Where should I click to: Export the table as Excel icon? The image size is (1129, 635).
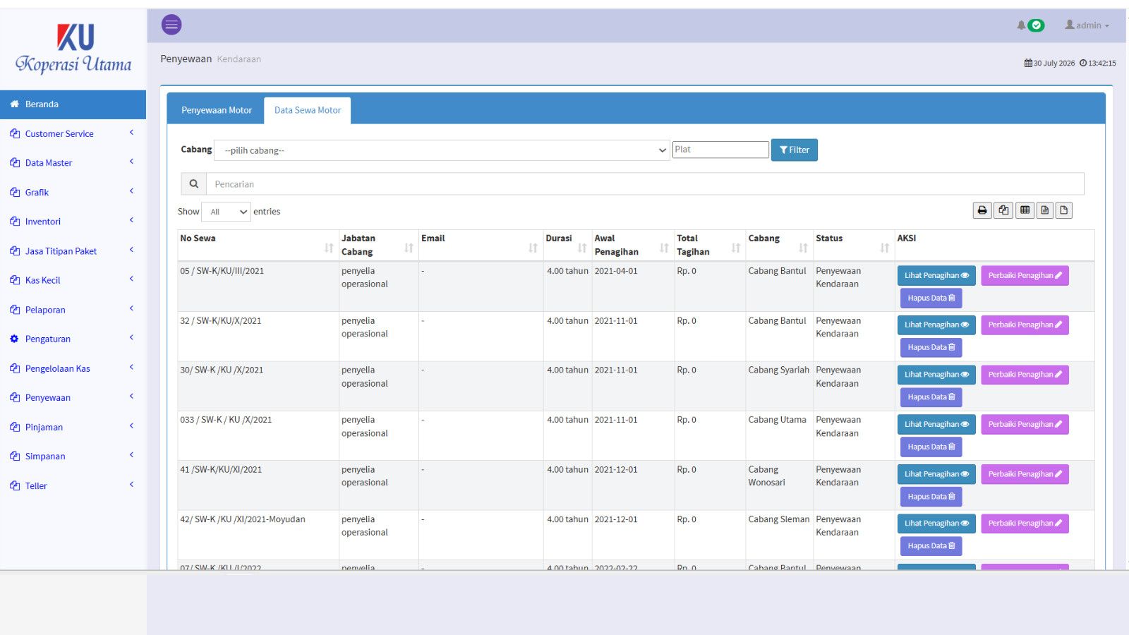1025,210
